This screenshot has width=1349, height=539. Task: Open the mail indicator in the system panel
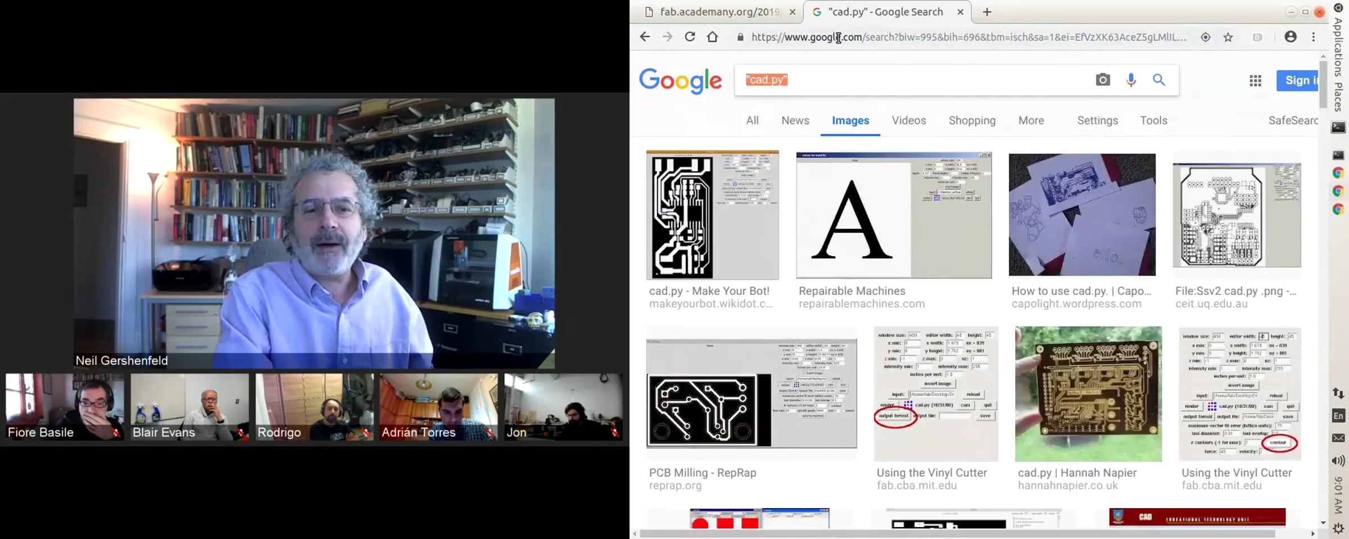(x=1338, y=438)
